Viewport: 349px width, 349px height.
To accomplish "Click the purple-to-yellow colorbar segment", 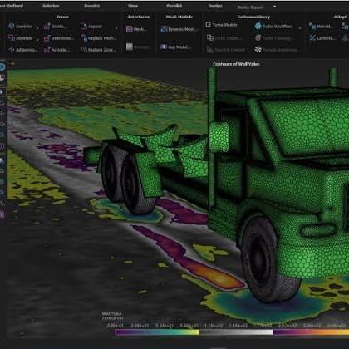I will click(x=157, y=332).
